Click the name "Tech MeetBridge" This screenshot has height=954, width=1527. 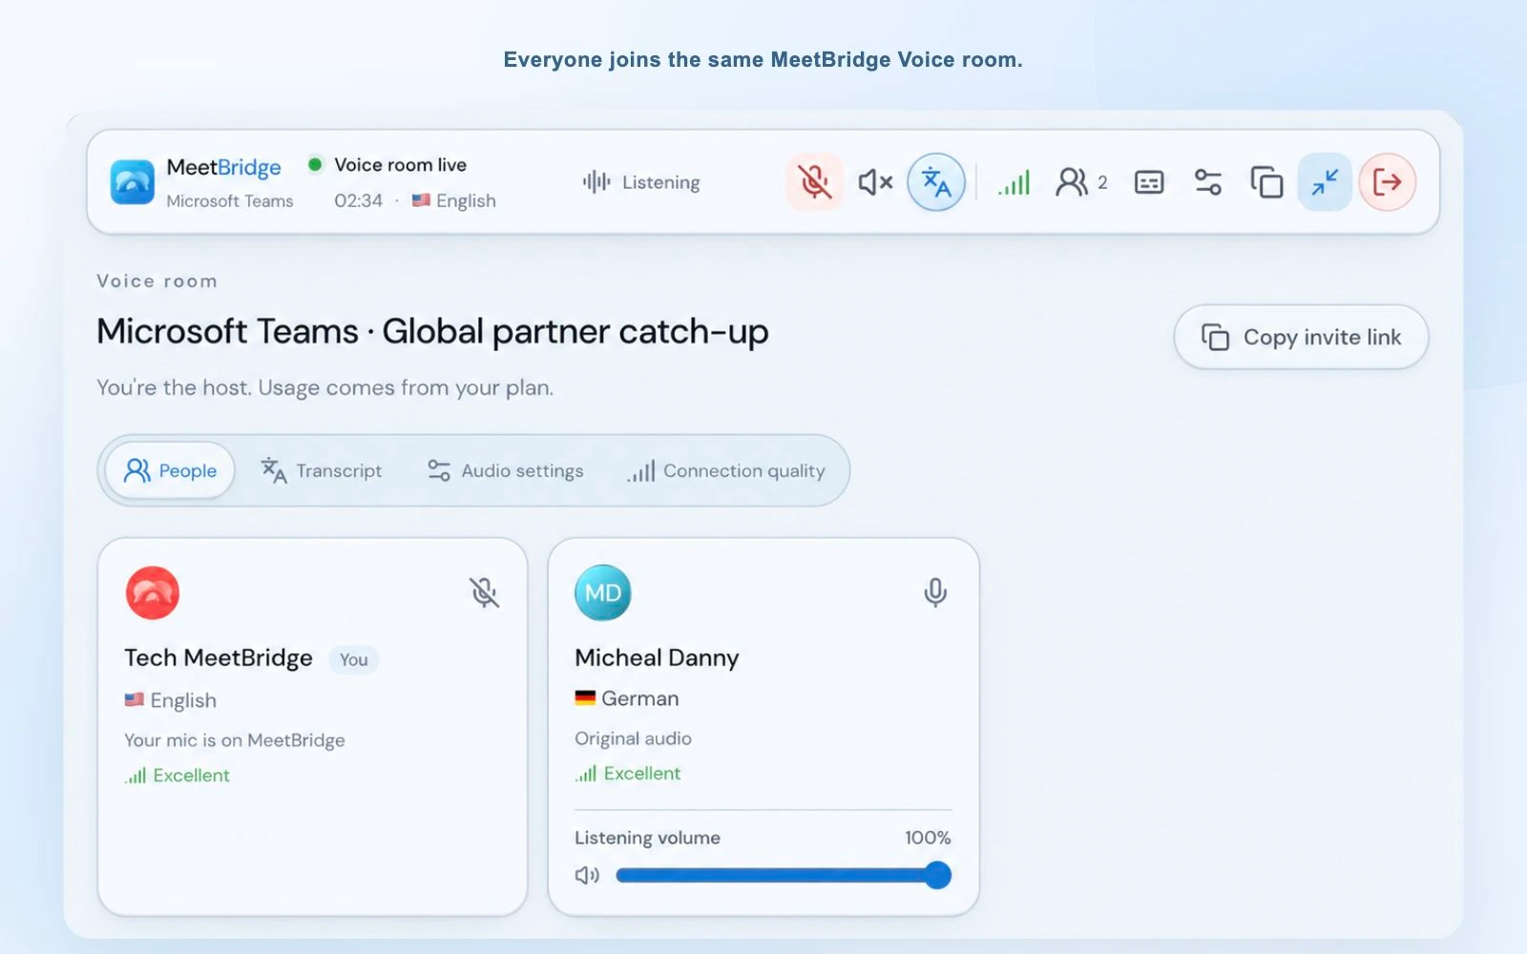pyautogui.click(x=219, y=657)
